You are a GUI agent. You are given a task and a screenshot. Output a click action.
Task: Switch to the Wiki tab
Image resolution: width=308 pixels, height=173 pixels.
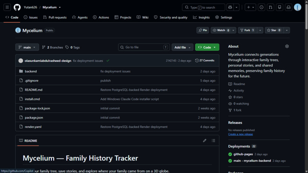tap(143, 17)
